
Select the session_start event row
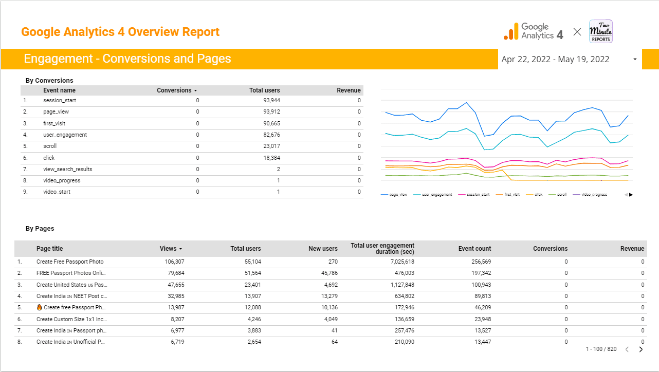click(192, 101)
